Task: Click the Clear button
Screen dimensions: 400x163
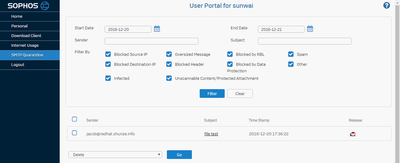Action: coord(240,93)
